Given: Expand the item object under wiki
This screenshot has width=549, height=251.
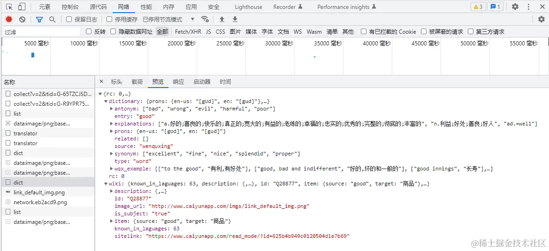Looking at the screenshot, I should [112, 221].
